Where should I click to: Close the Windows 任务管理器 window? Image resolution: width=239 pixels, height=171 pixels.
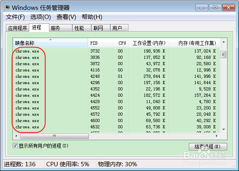[x=228, y=8]
